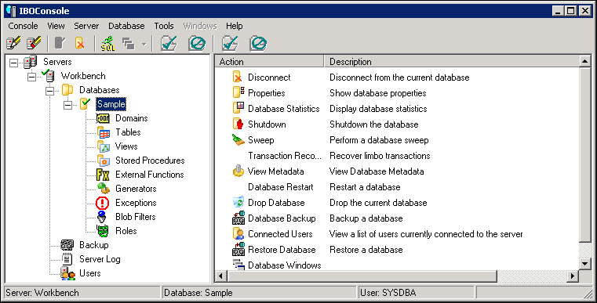Select Server Log in the tree
The image size is (597, 303).
coord(100,259)
